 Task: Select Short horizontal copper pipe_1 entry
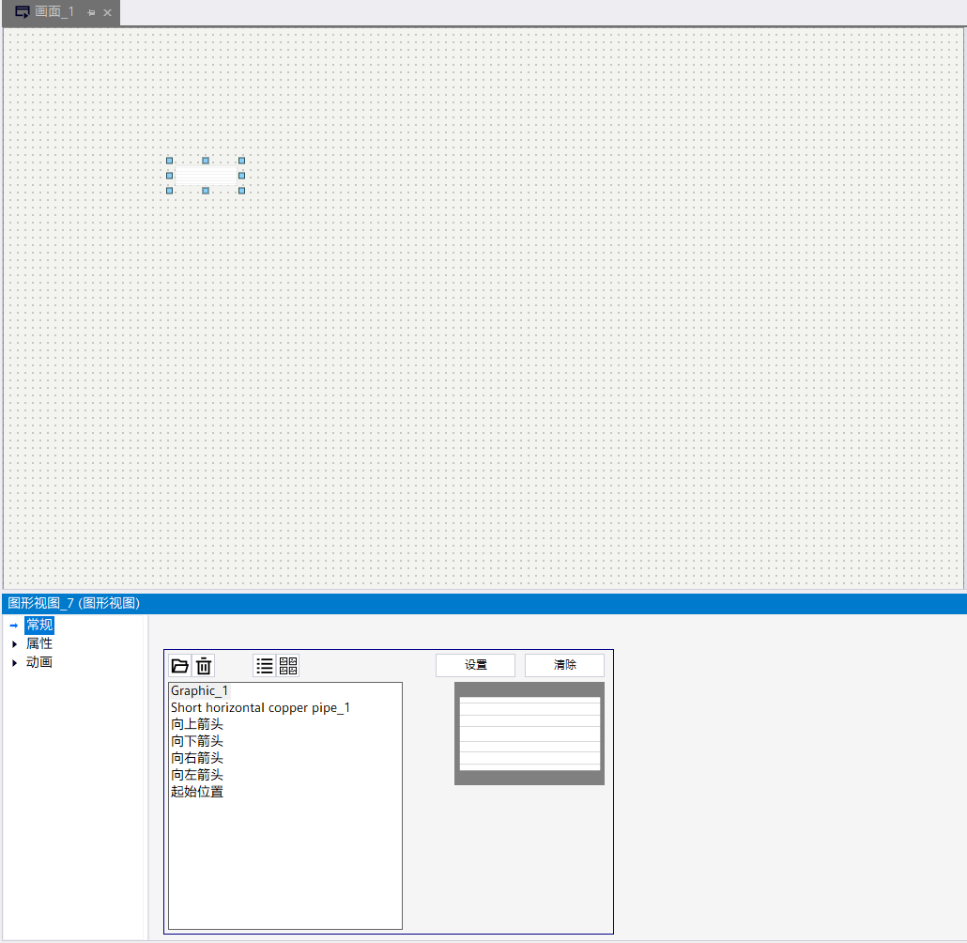click(260, 707)
